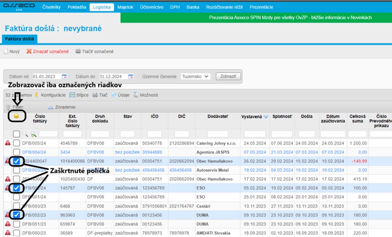Image resolution: width=392 pixels, height=237 pixels.
Task: Open invoice link DFB/004/24
Action: click(34, 152)
